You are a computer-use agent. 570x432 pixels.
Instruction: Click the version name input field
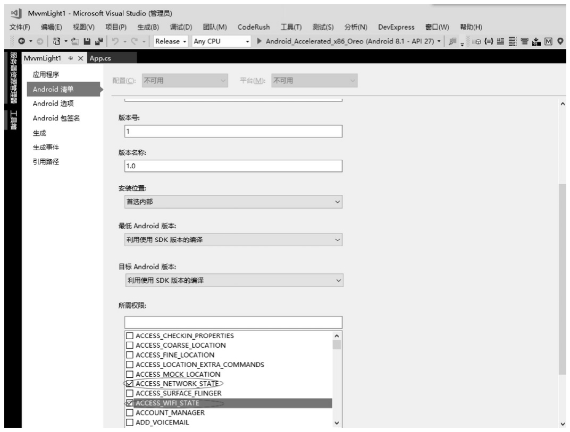[x=233, y=166]
